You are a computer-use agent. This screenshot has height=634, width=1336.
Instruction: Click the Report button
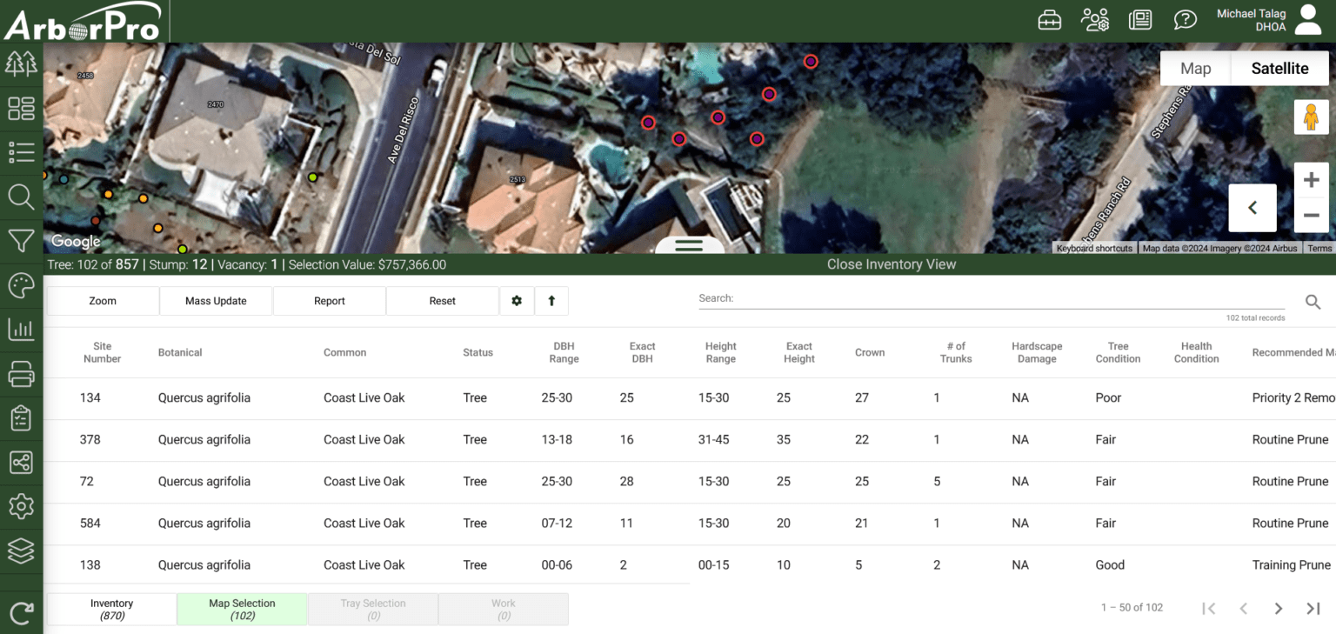point(329,301)
